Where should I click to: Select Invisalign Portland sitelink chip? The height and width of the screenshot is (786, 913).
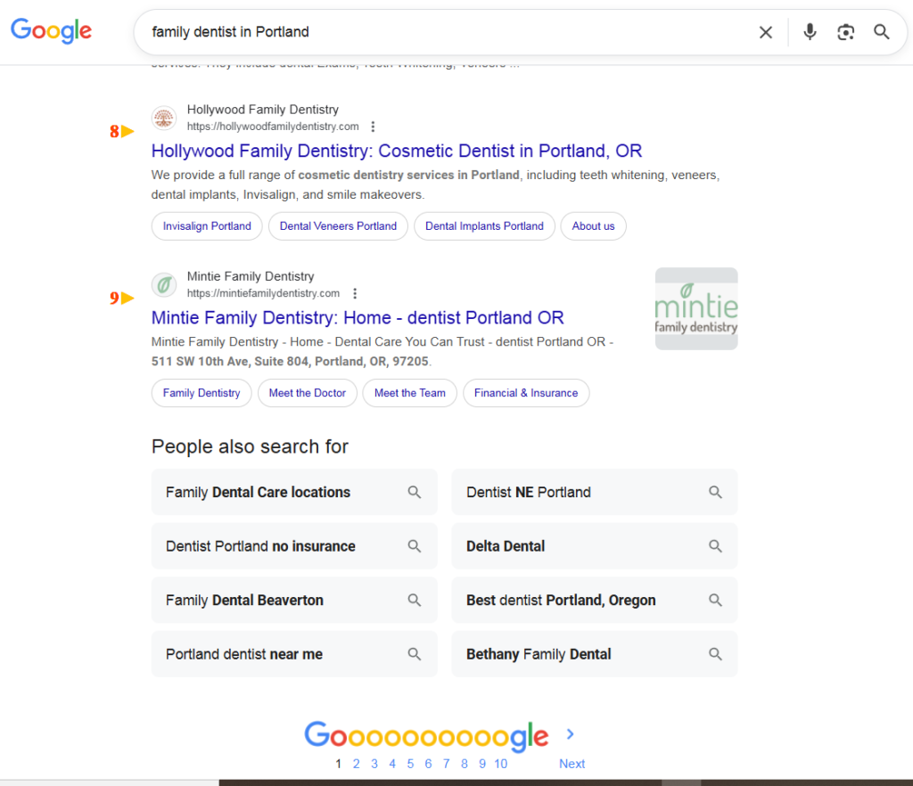pyautogui.click(x=207, y=226)
